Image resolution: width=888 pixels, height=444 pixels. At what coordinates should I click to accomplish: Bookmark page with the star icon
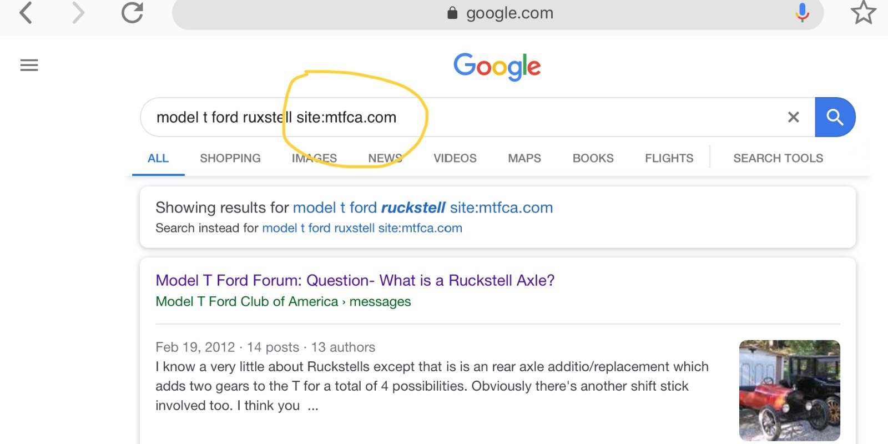click(863, 13)
